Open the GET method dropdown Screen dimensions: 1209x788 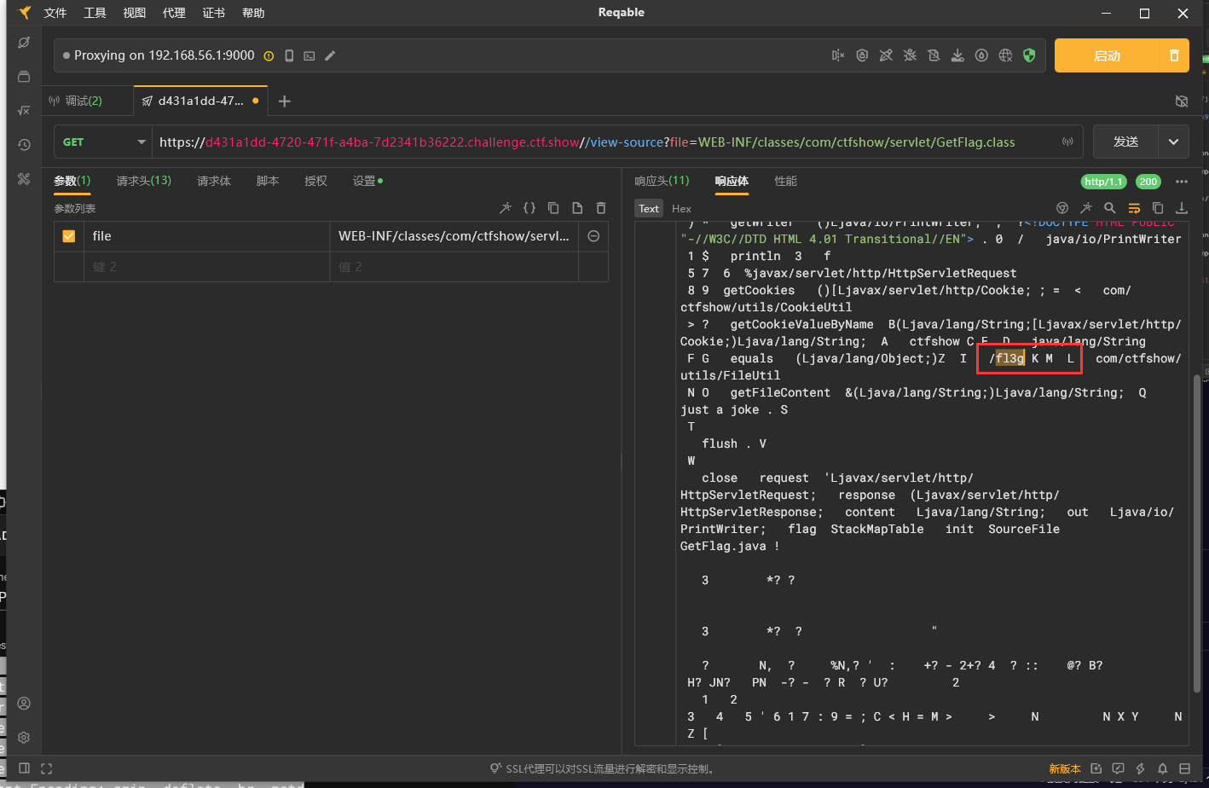pyautogui.click(x=102, y=142)
